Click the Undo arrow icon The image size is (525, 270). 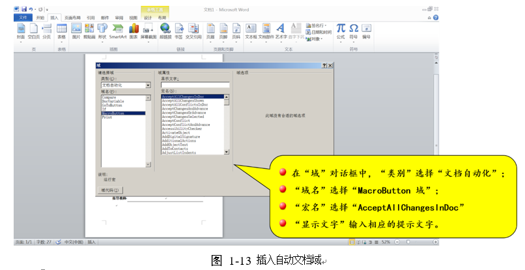tap(31, 9)
